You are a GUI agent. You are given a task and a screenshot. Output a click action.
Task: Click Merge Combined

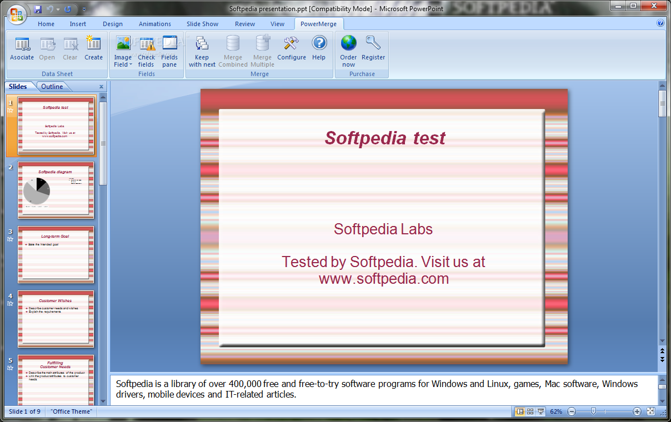[233, 52]
